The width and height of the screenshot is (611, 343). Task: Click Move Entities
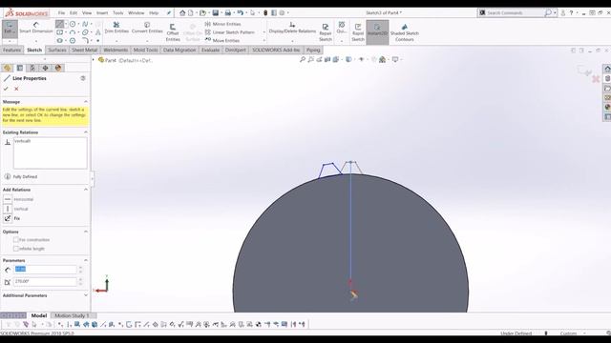[222, 40]
